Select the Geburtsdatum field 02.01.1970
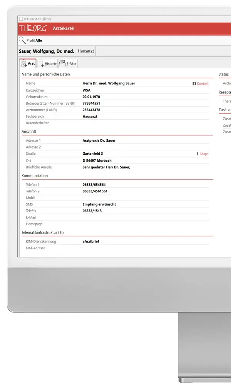Screen dimensions: 231x391 click(91, 97)
